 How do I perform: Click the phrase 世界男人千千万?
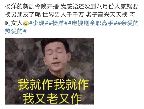point(63,15)
